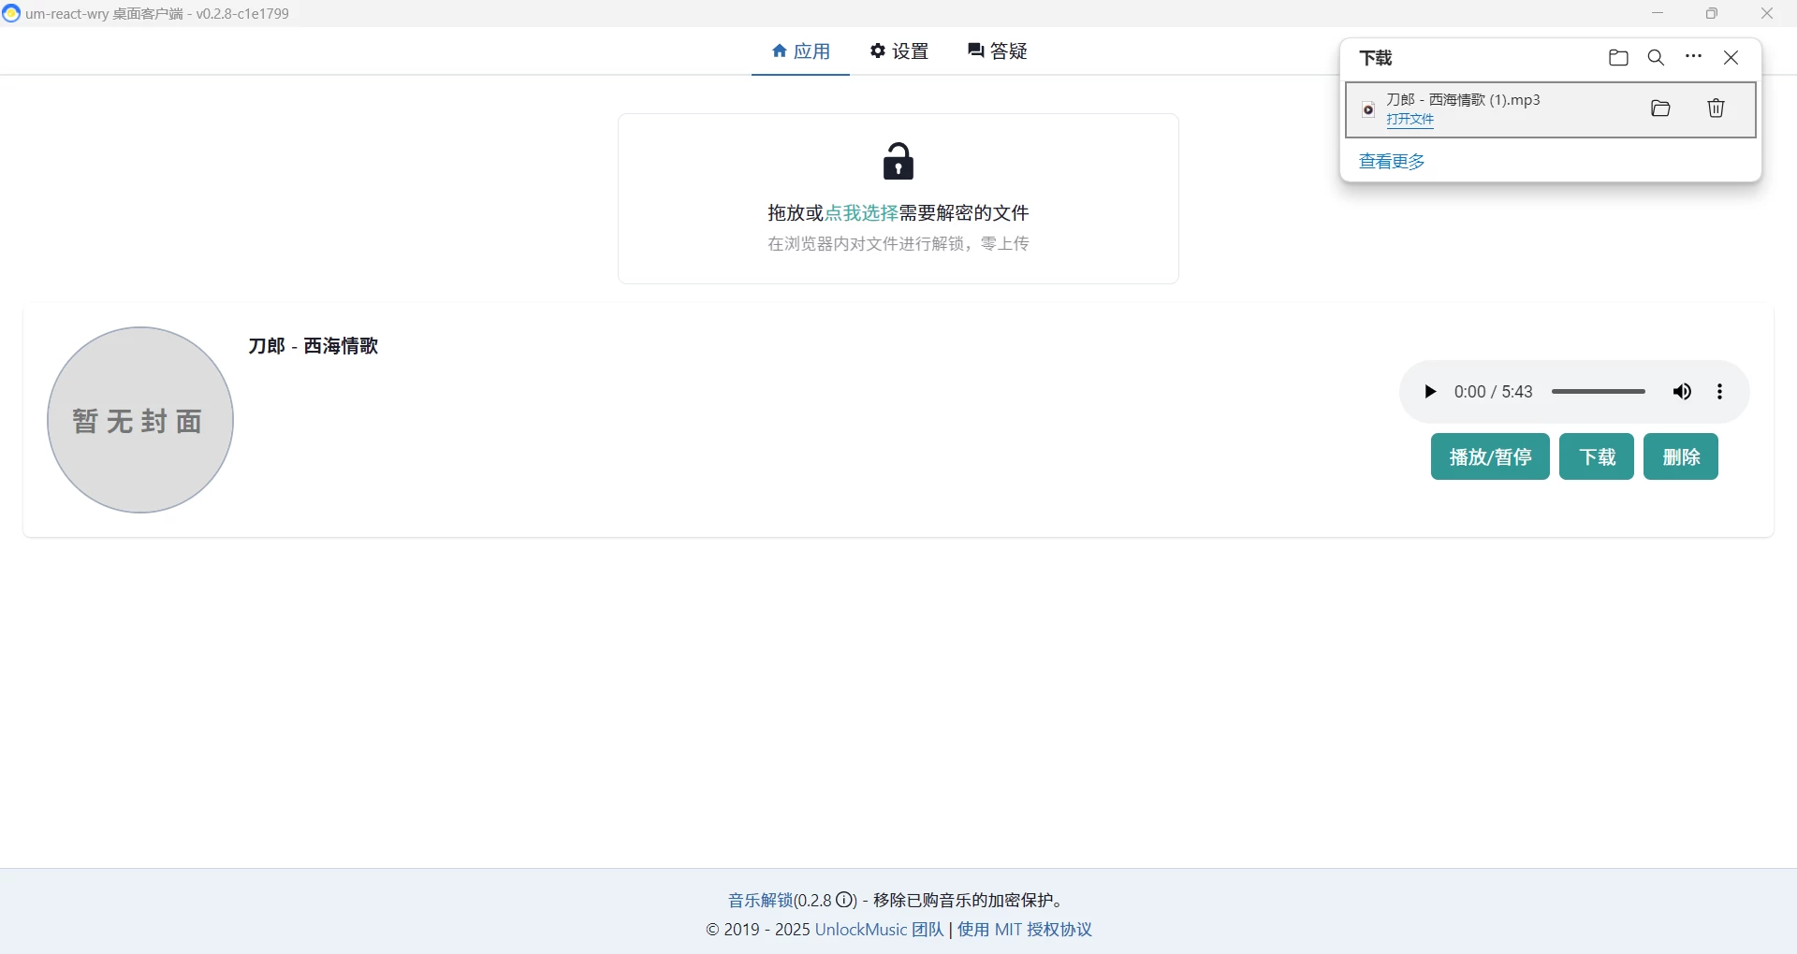Screen dimensions: 1797x954
Task: Restore down the um-react-wry window
Action: [x=1712, y=13]
